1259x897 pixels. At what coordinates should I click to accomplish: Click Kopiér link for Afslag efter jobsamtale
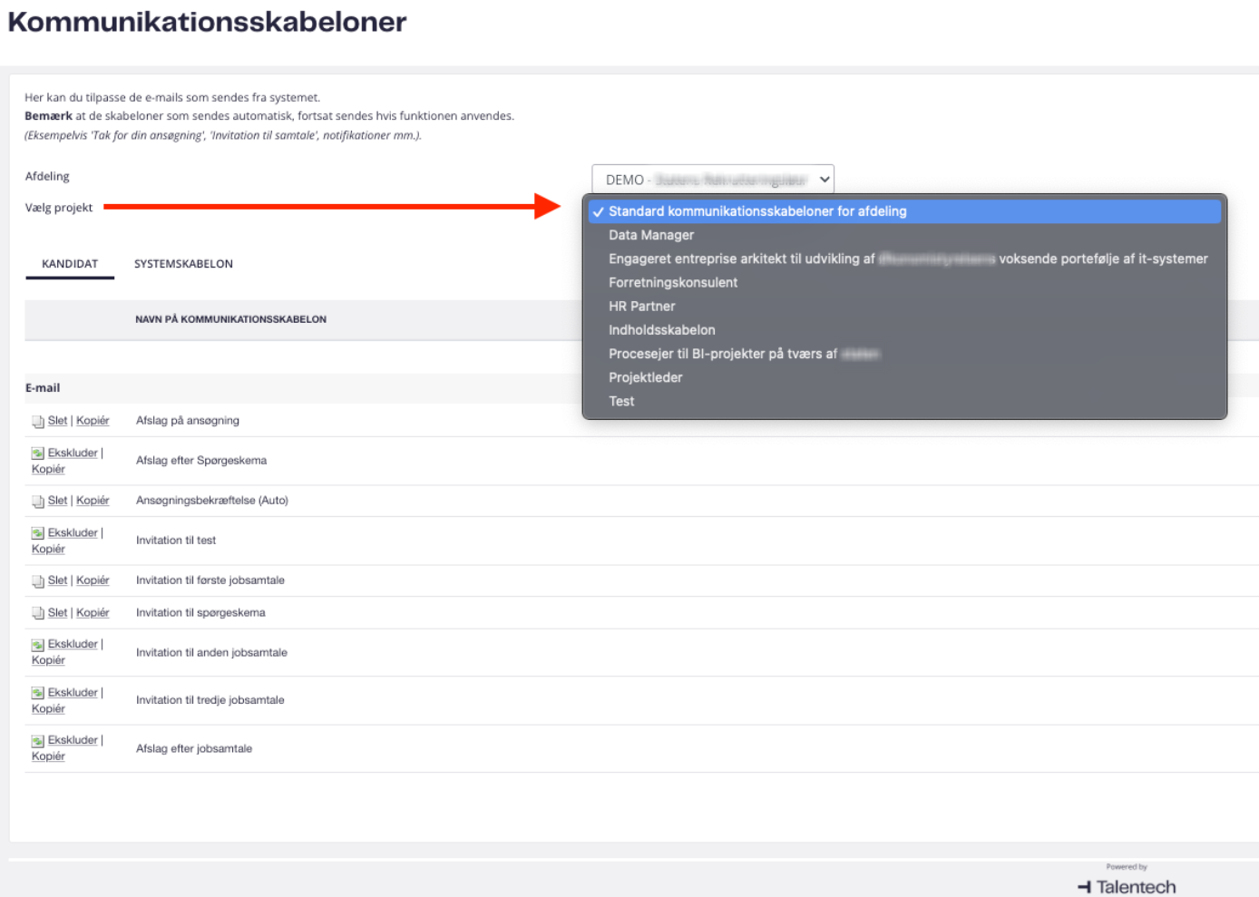click(48, 756)
